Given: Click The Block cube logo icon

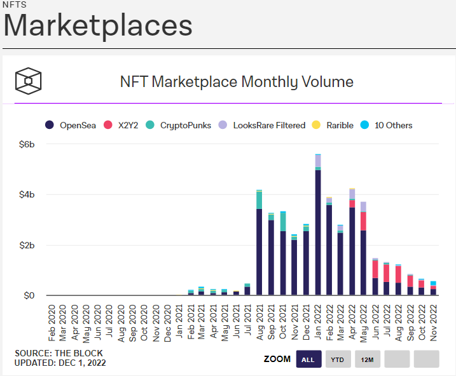Looking at the screenshot, I should pos(28,81).
